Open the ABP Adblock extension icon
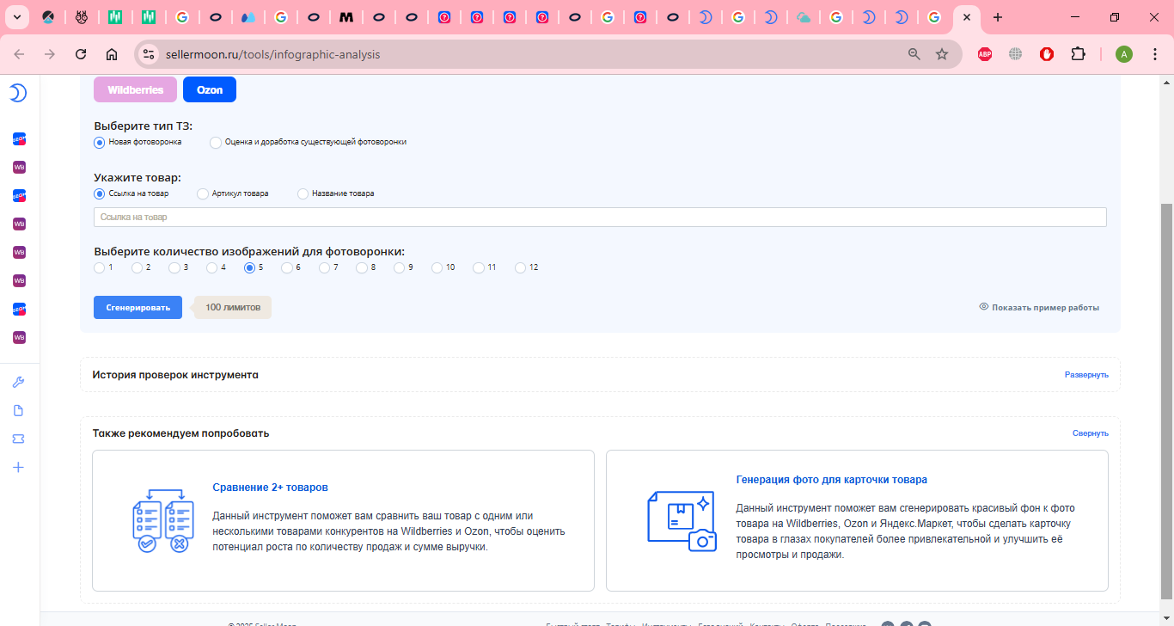The image size is (1174, 626). [985, 54]
